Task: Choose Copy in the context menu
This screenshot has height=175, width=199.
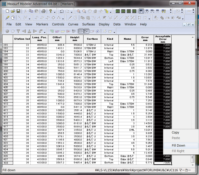Action: coord(181,133)
